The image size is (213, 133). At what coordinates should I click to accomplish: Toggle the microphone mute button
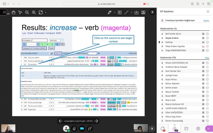pos(74,128)
